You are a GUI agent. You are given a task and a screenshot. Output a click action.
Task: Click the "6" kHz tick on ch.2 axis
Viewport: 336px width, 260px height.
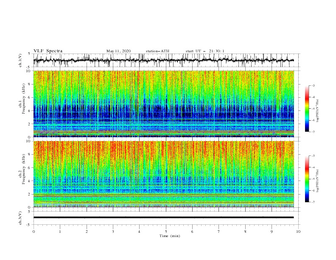point(30,167)
